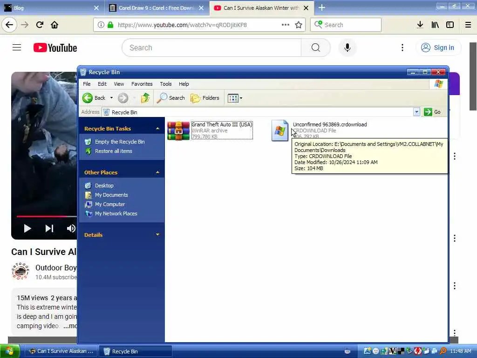Go to My Documents in Other Places
477x358 pixels.
click(111, 195)
